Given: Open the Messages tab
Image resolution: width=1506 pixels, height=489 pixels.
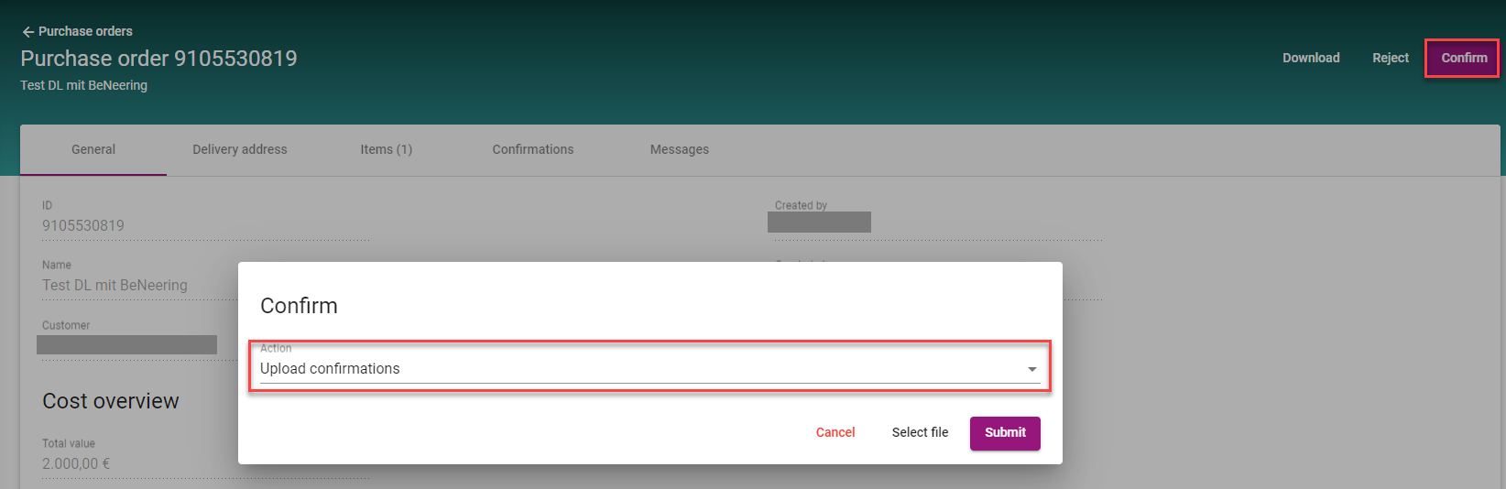Looking at the screenshot, I should point(679,149).
